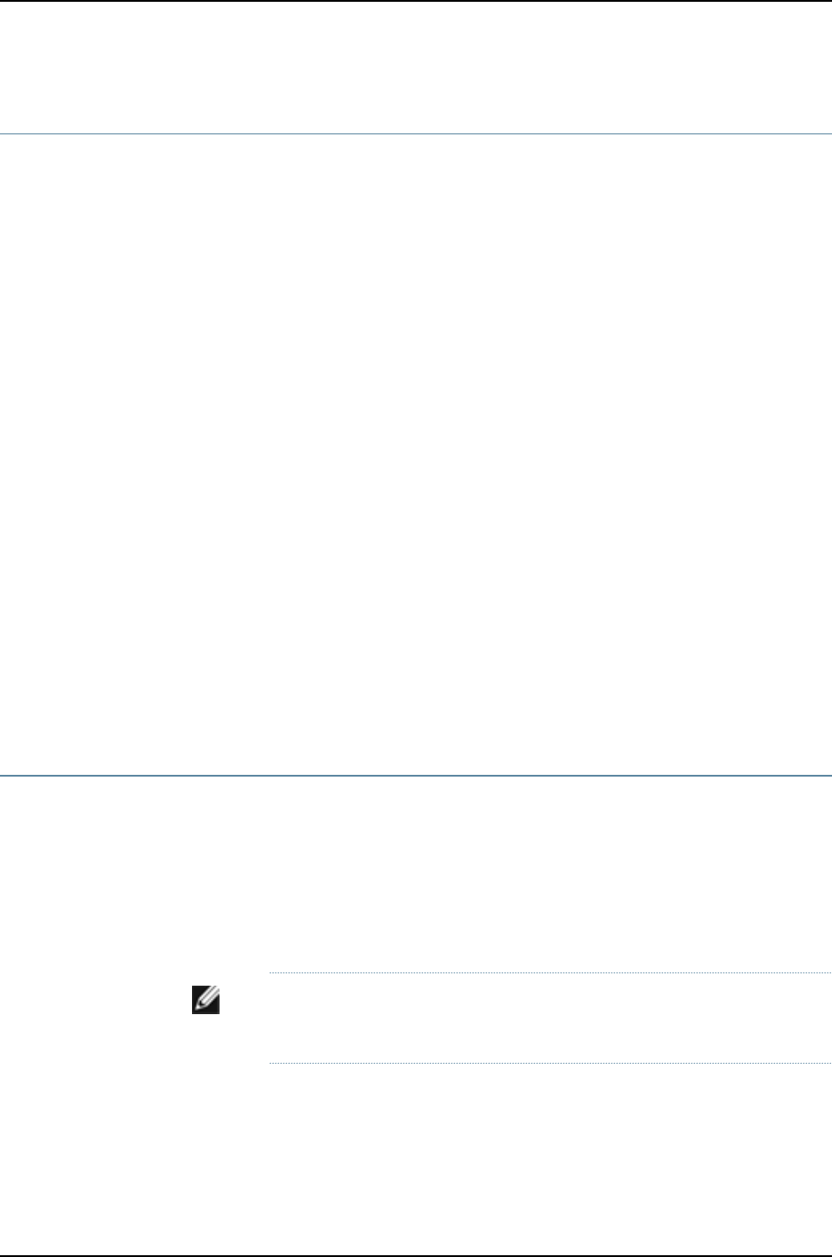Click the black rule at page bottom
Viewport: 832px width, 1257px height.
point(416,1255)
